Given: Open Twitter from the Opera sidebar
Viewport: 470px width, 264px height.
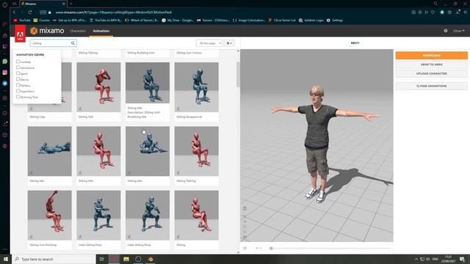Looking at the screenshot, I should [5, 84].
